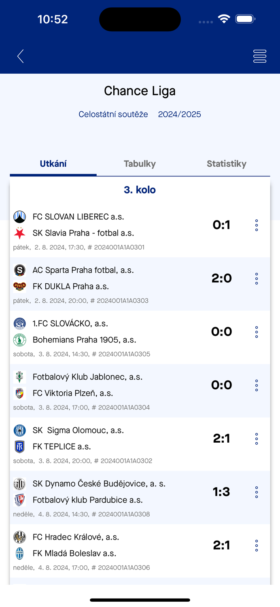Open the three-dot menu for Sparta vs Dukla

(x=257, y=278)
